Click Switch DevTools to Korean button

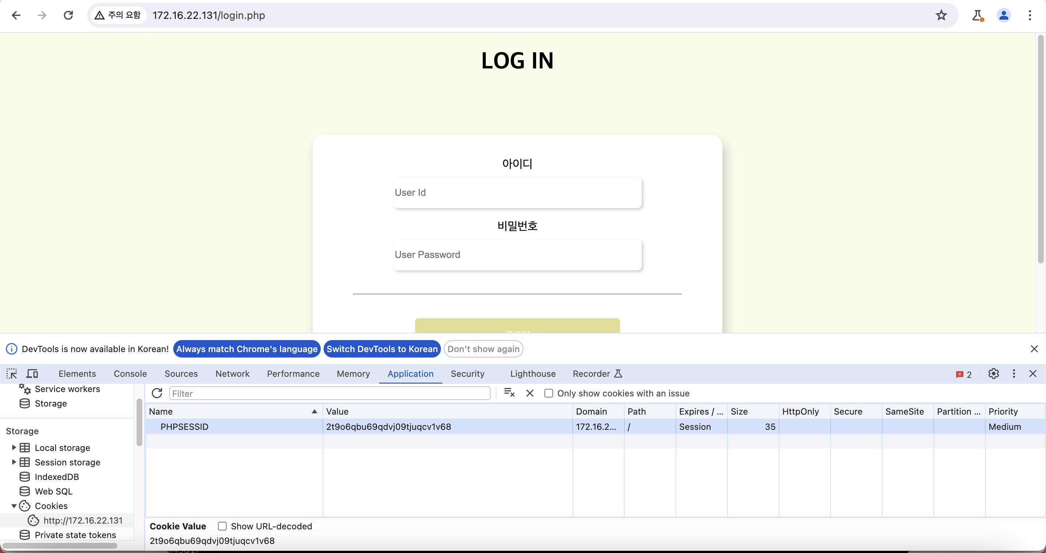click(x=382, y=348)
